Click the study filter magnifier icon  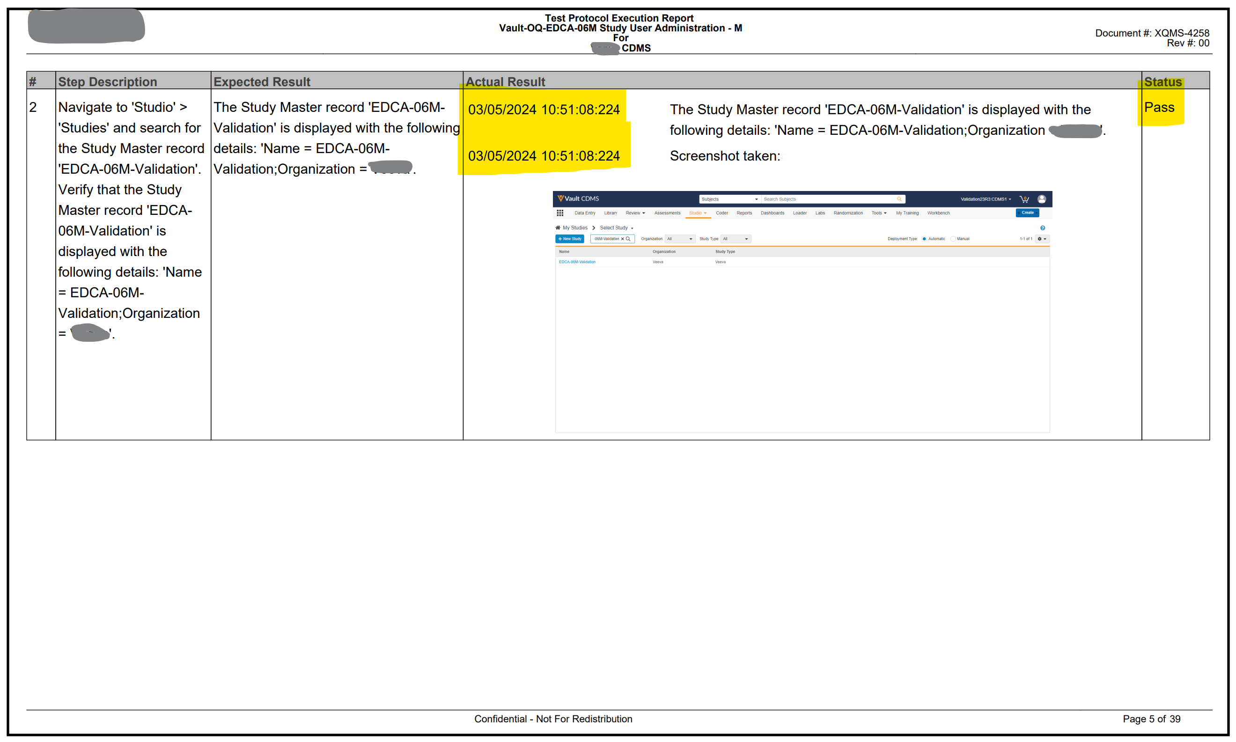(x=628, y=239)
